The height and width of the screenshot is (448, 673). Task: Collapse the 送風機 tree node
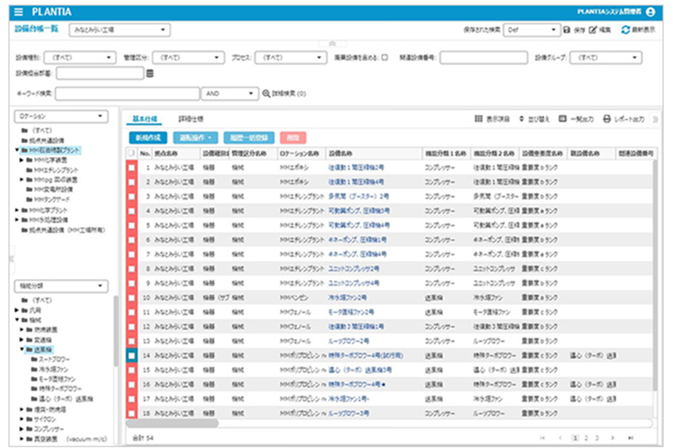[22, 349]
